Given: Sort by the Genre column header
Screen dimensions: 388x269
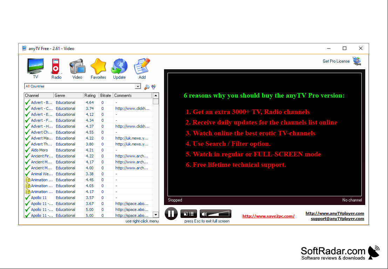Looking at the screenshot, I should point(68,95).
